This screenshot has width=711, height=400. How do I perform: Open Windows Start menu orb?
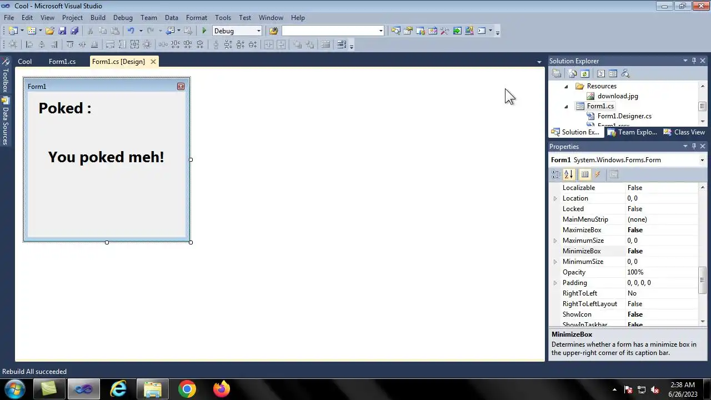point(14,389)
